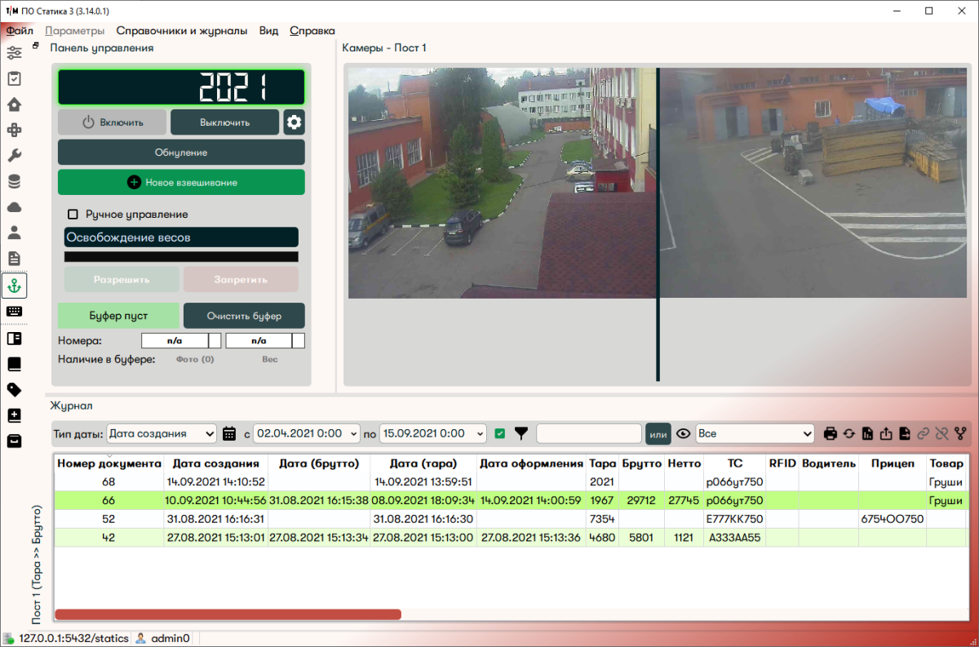Click the Нетто column header
The image size is (979, 647).
[684, 463]
